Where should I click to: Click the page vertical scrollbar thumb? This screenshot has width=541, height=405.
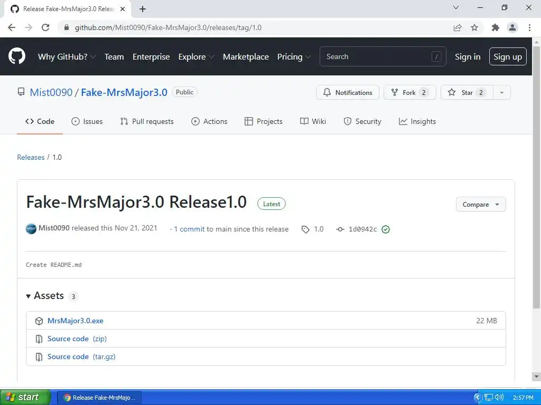click(x=536, y=177)
